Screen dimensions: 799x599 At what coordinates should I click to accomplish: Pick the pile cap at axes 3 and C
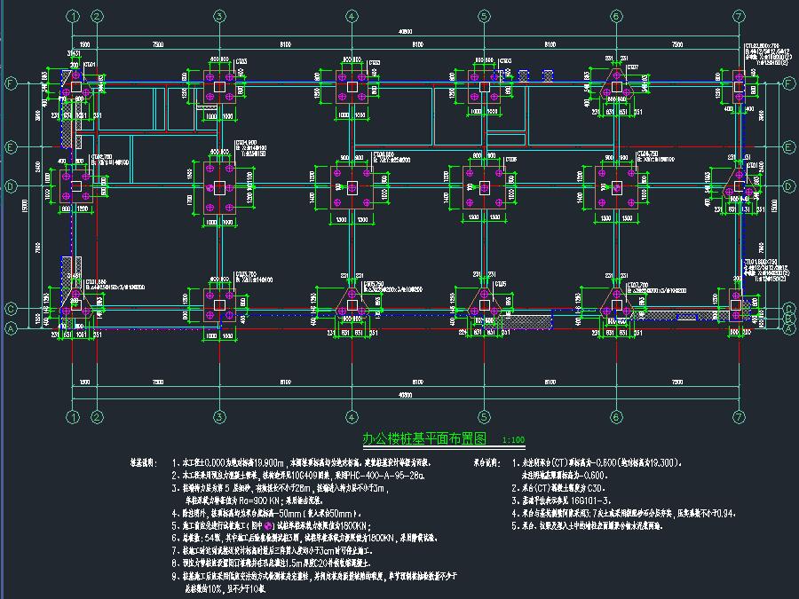(x=219, y=304)
